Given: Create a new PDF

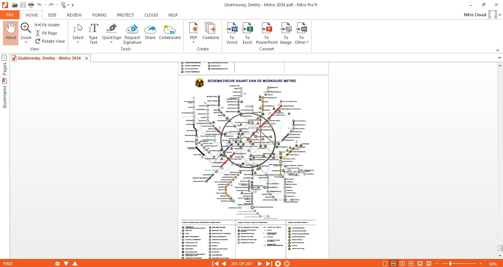Looking at the screenshot, I should (x=193, y=30).
